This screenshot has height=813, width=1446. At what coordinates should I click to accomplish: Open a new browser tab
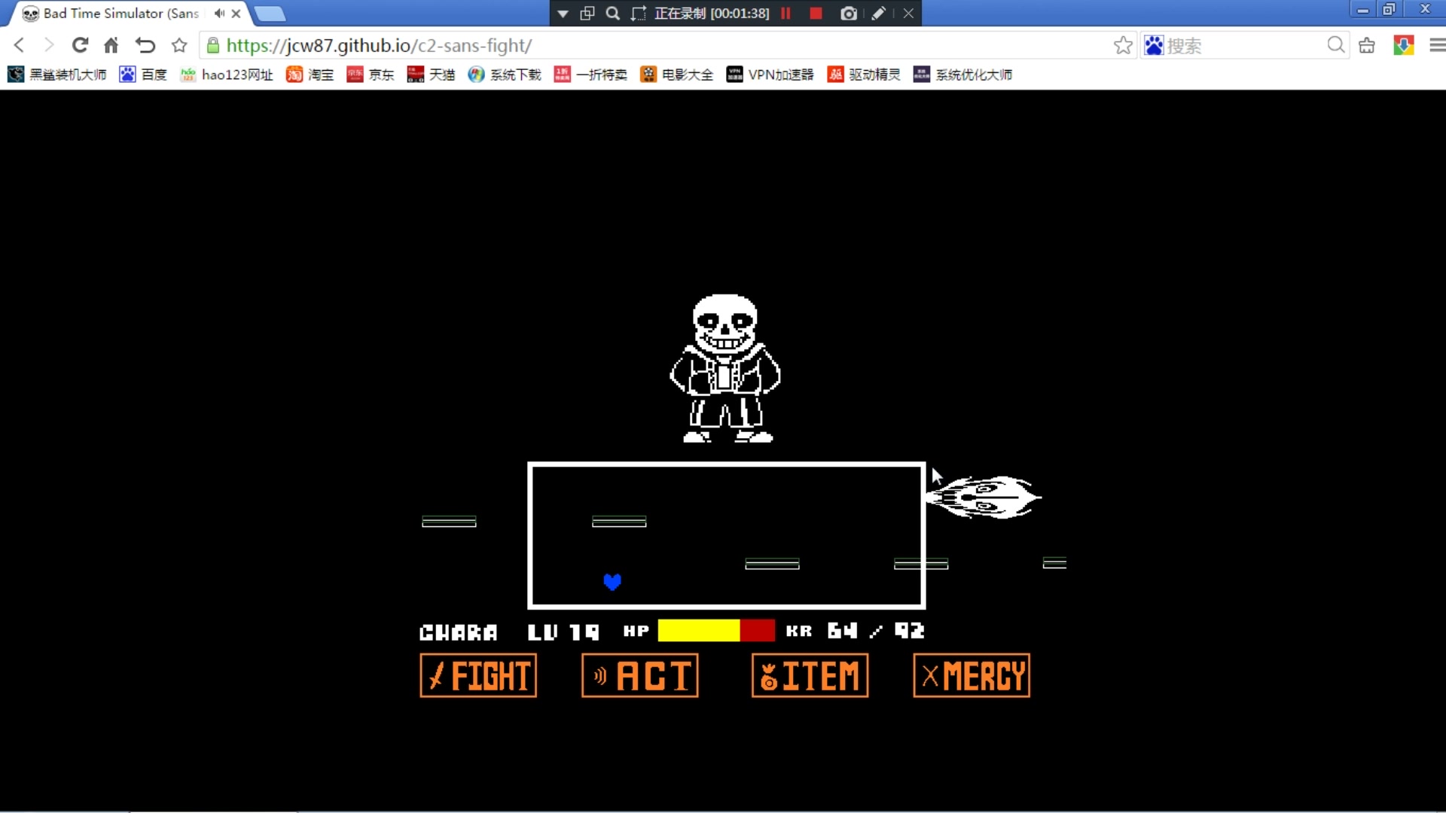[270, 14]
